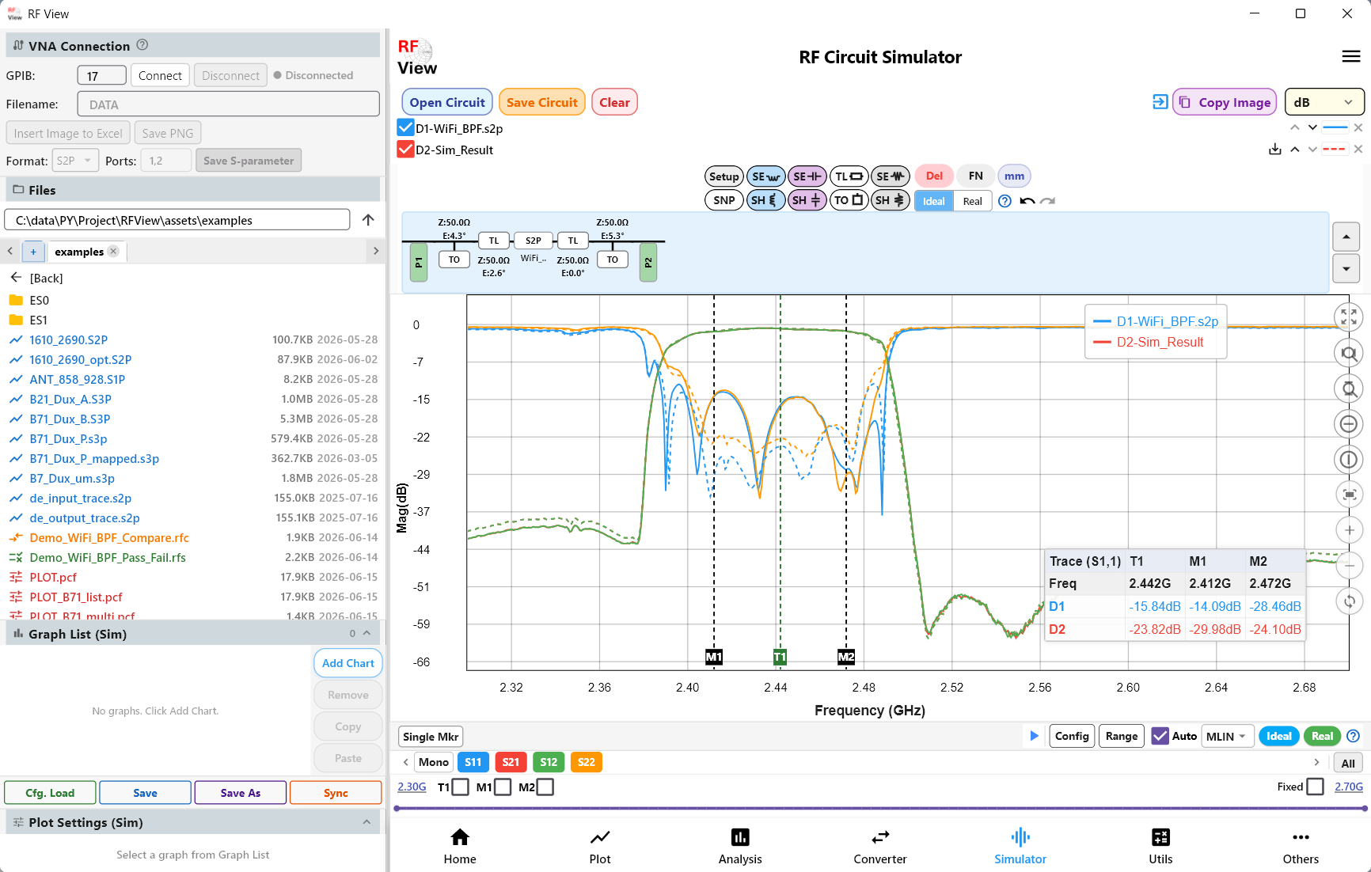Screen dimensions: 1371x872
Task: Open the MLIN format dropdown
Action: (x=1228, y=736)
